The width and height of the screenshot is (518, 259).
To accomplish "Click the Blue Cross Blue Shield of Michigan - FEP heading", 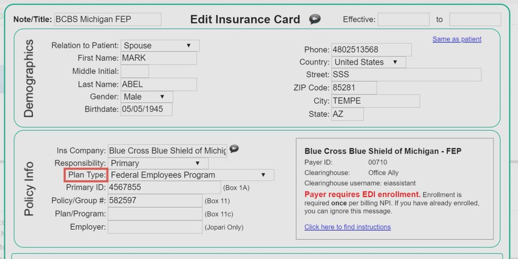I will click(x=383, y=151).
